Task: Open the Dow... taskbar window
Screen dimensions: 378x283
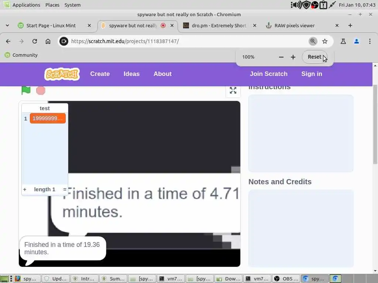Action: click(228, 279)
